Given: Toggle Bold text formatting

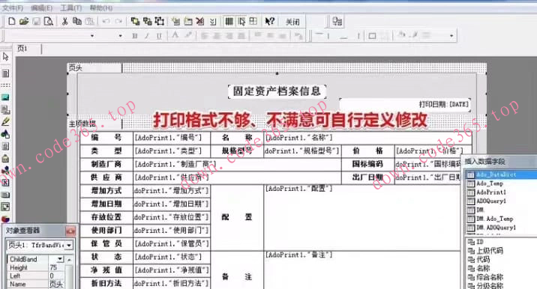Looking at the screenshot, I should pos(134,36).
